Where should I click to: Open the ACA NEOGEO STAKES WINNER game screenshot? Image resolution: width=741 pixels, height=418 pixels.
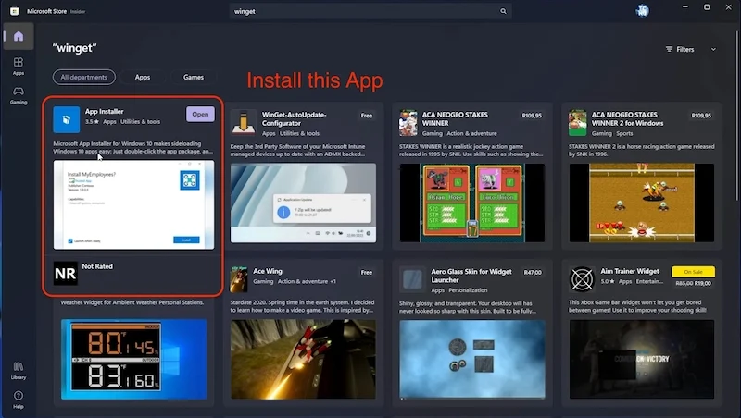[472, 203]
